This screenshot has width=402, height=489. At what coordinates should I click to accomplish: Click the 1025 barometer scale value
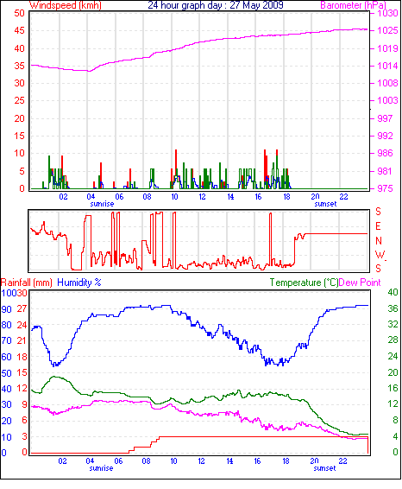click(x=387, y=30)
